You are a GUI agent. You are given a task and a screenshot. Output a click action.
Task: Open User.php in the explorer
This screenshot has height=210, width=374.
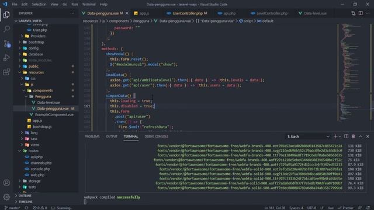(40, 30)
